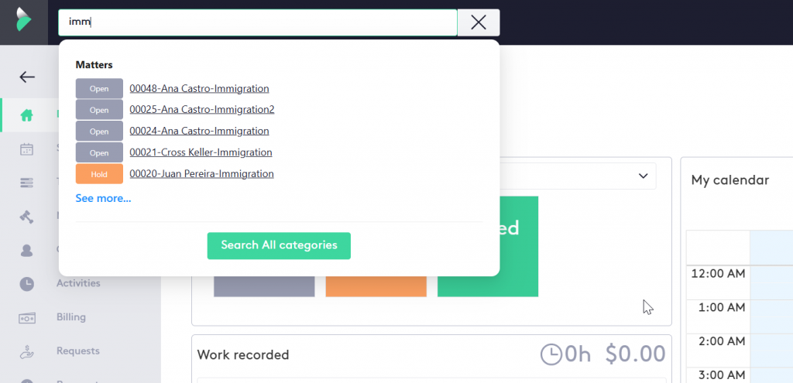Open Matters via the gavel icon

[x=27, y=217]
